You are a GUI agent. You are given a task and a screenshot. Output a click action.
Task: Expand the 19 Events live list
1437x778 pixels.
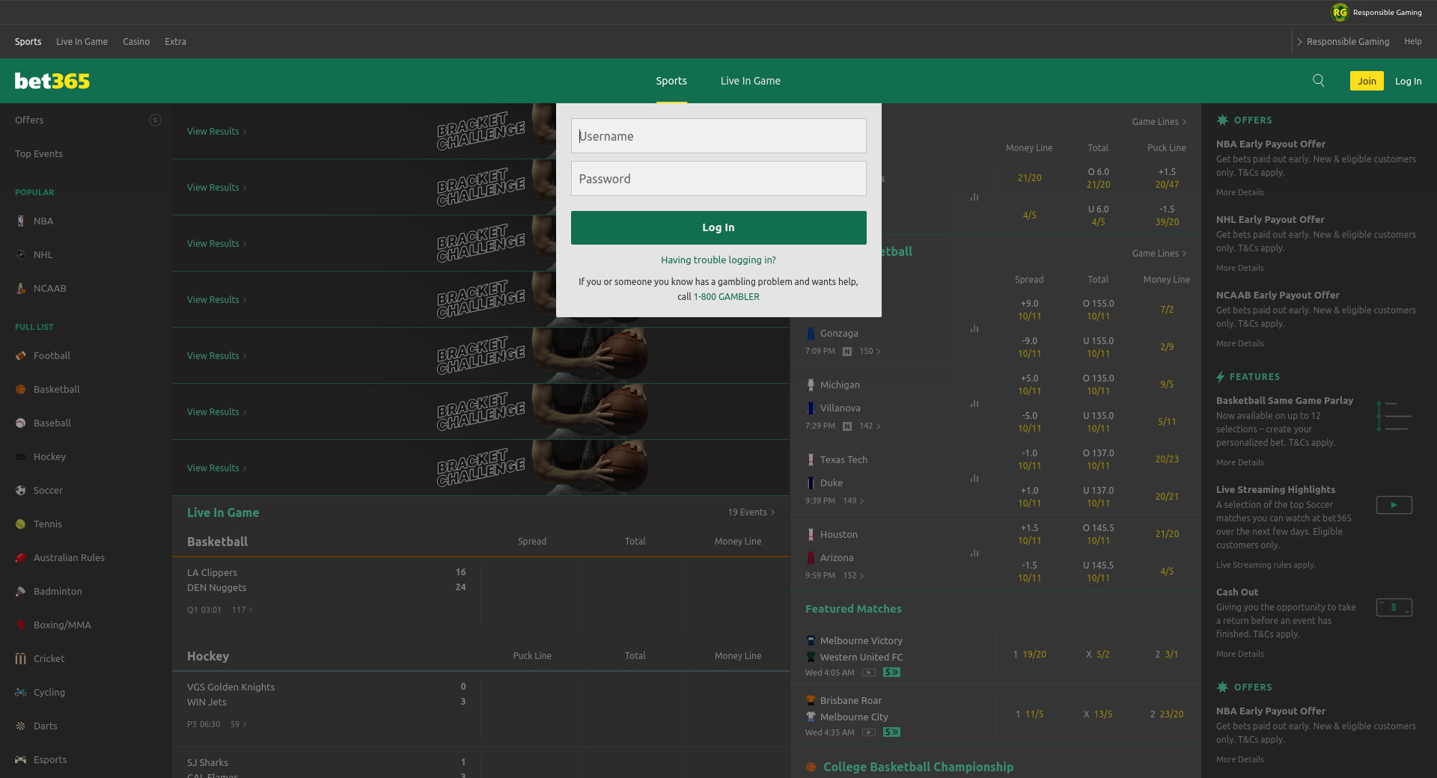(751, 512)
